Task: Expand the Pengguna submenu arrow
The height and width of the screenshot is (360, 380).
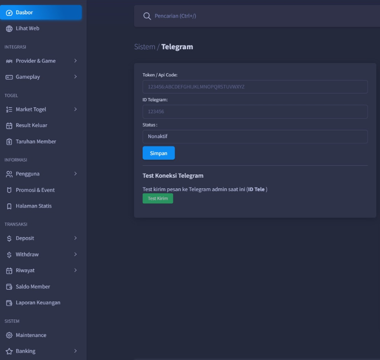Action: [x=75, y=174]
